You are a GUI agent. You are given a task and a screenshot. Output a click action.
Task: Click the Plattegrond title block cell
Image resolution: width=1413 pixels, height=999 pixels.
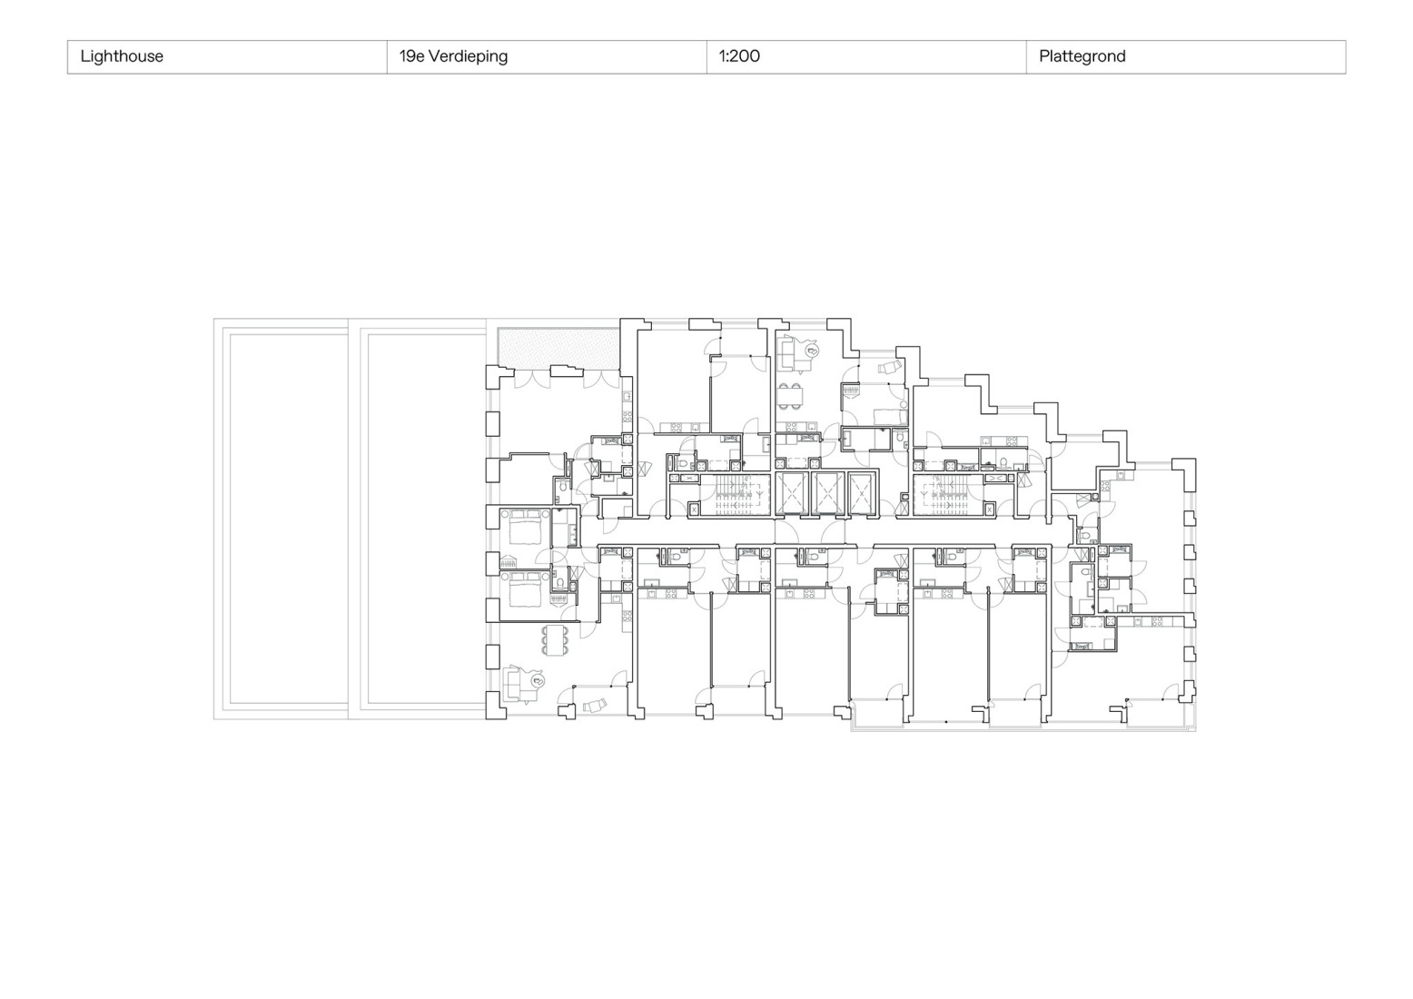pyautogui.click(x=1081, y=56)
